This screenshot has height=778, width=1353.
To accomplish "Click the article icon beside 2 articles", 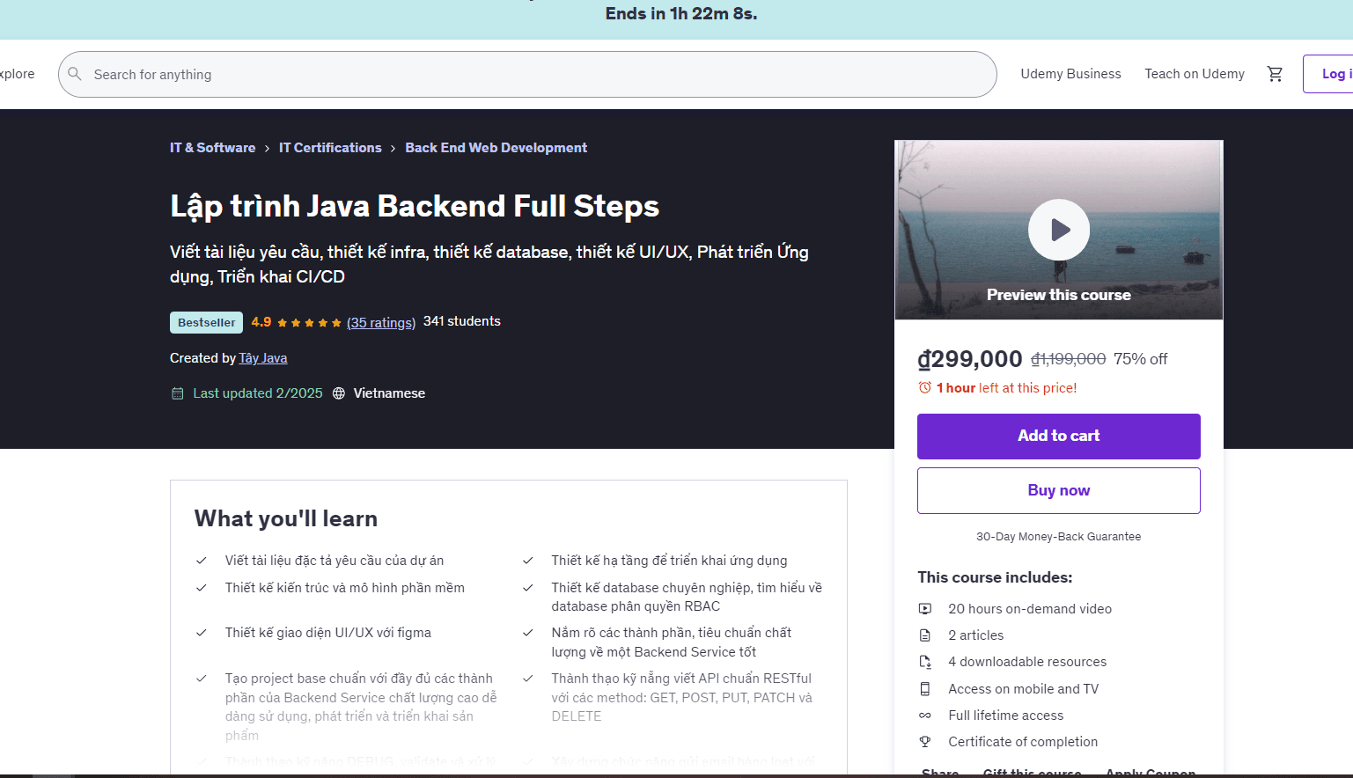I will point(925,635).
